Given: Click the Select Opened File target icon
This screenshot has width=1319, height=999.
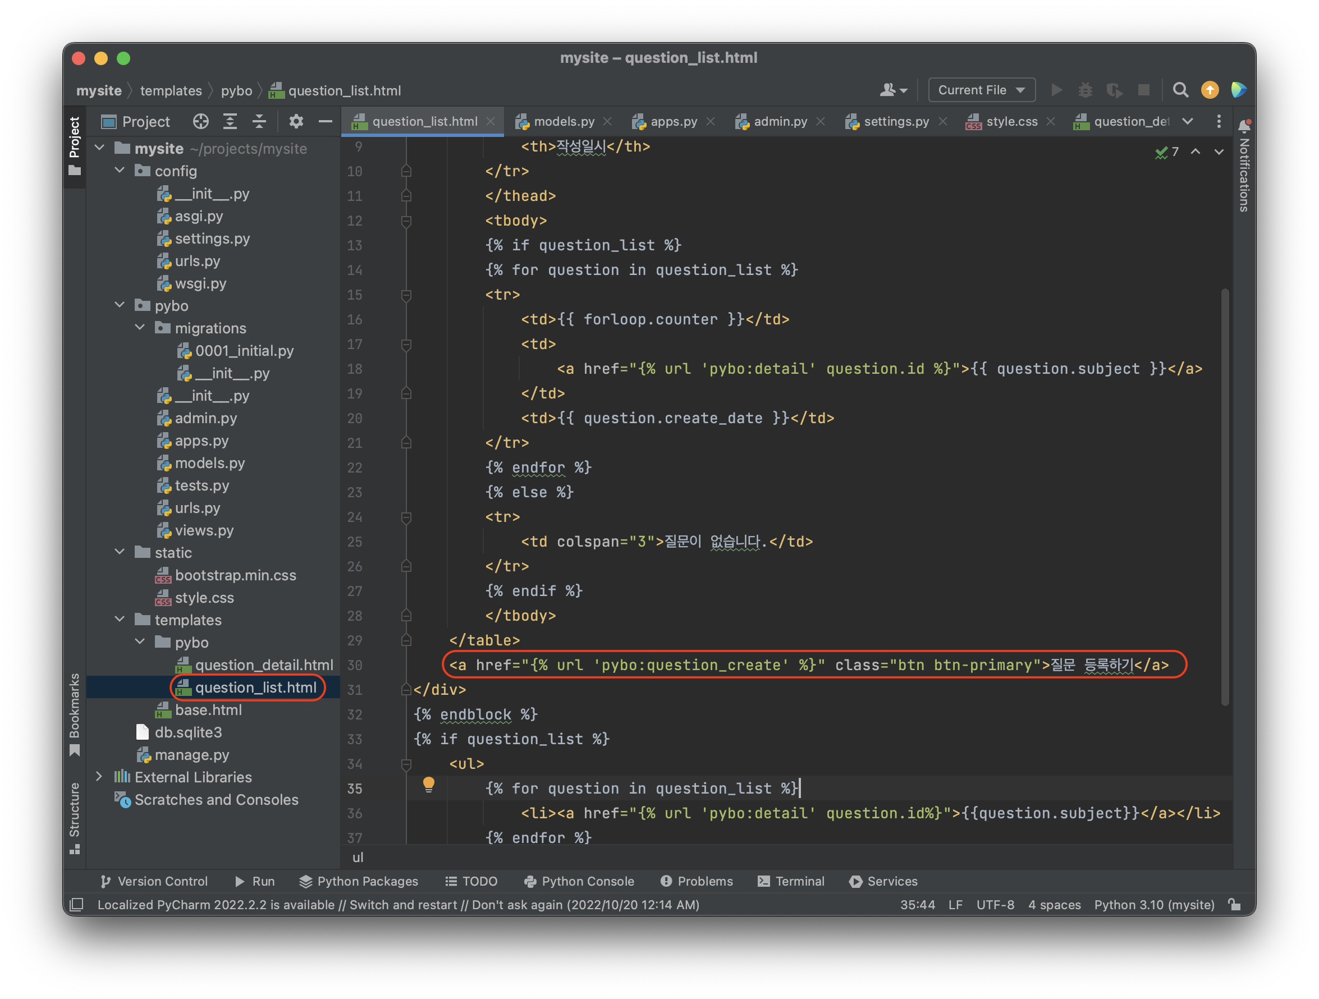Looking at the screenshot, I should [201, 122].
